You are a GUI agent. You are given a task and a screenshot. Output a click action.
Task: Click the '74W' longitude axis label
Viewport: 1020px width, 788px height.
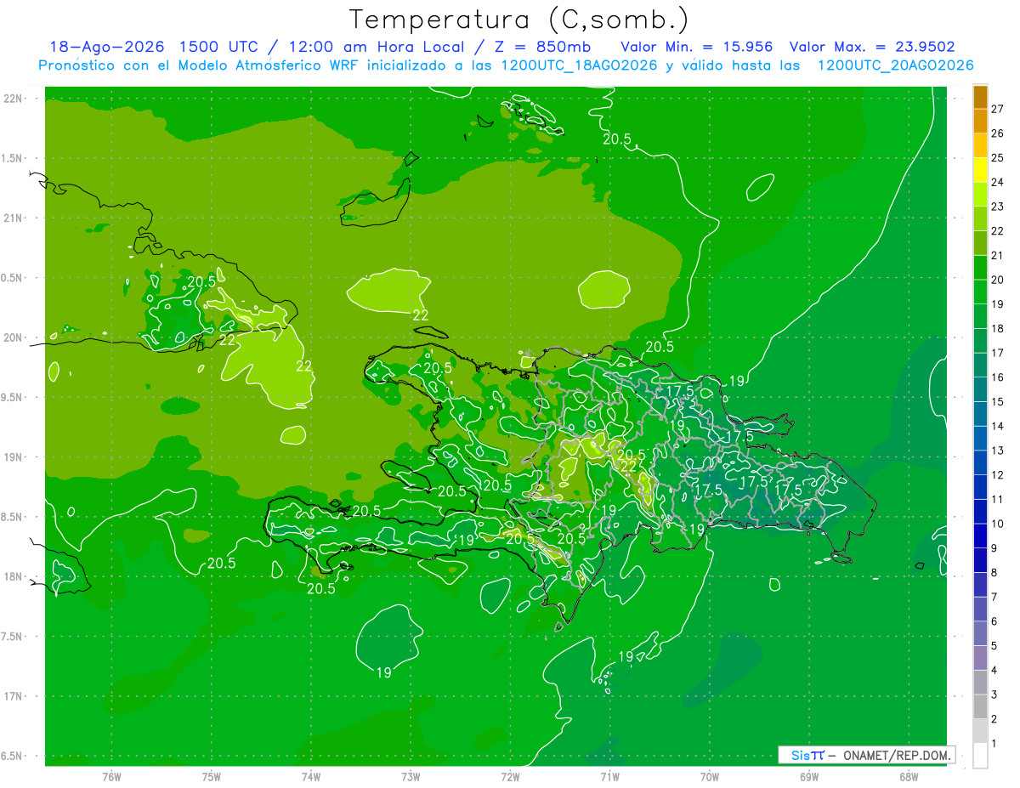311,776
